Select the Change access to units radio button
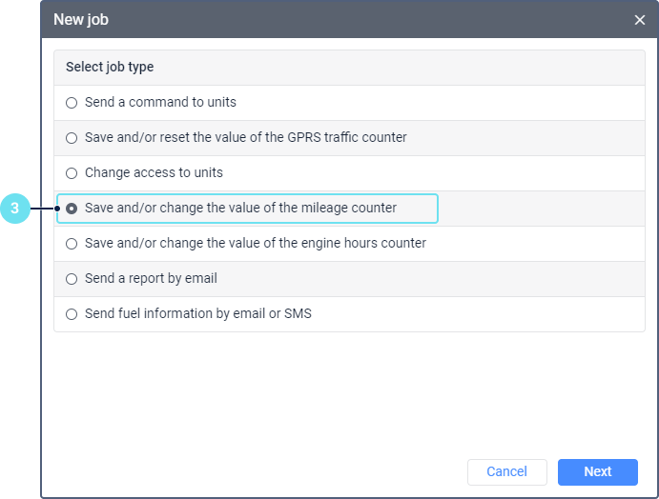 72,173
